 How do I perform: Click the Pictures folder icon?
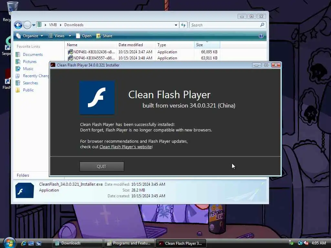coord(18,62)
